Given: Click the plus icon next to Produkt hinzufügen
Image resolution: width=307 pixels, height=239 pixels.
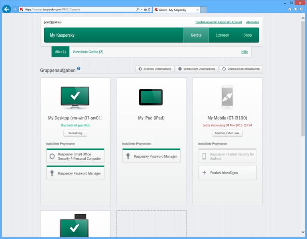Looking at the screenshot, I should pyautogui.click(x=204, y=173).
